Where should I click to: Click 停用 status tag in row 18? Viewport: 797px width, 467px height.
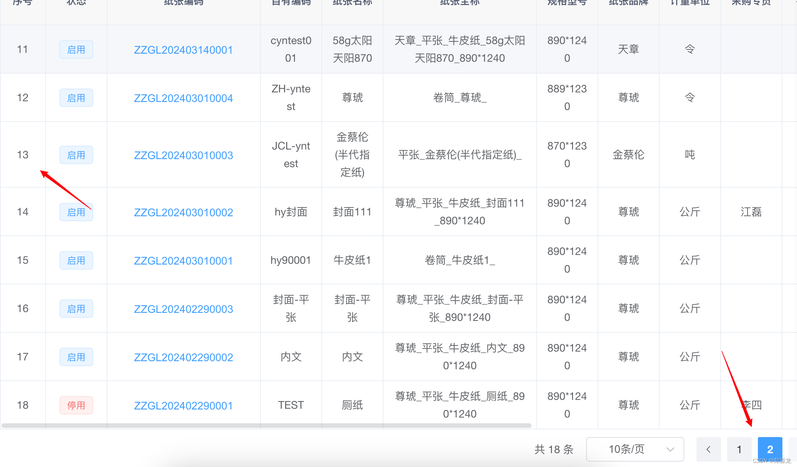[76, 406]
